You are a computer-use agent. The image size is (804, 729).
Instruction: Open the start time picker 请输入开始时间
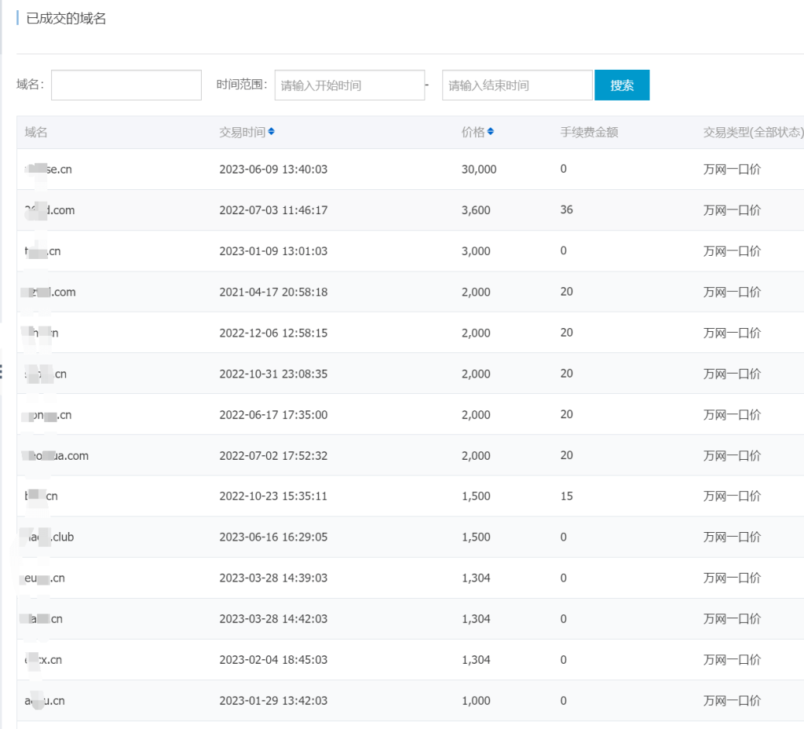click(x=349, y=86)
